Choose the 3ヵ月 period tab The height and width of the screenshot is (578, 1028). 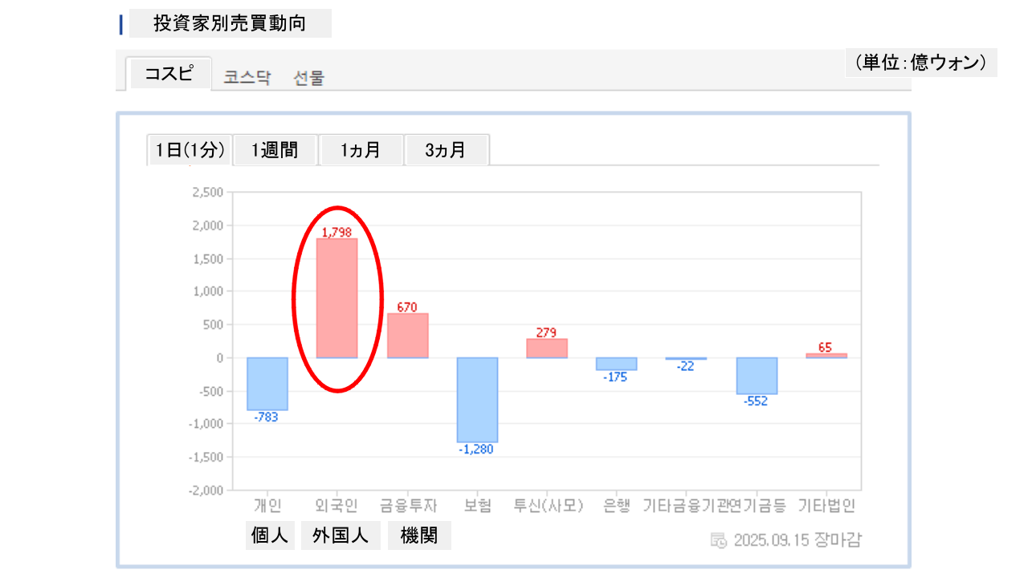click(x=446, y=150)
